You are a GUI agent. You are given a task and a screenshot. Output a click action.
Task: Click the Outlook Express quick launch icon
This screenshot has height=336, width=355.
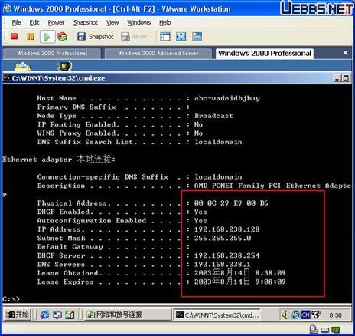coord(57,315)
